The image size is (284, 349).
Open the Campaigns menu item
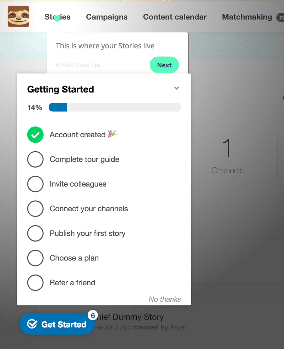click(x=107, y=17)
